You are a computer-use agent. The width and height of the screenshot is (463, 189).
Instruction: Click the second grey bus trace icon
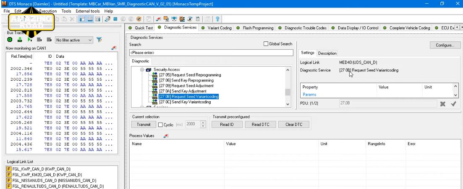click(49, 40)
